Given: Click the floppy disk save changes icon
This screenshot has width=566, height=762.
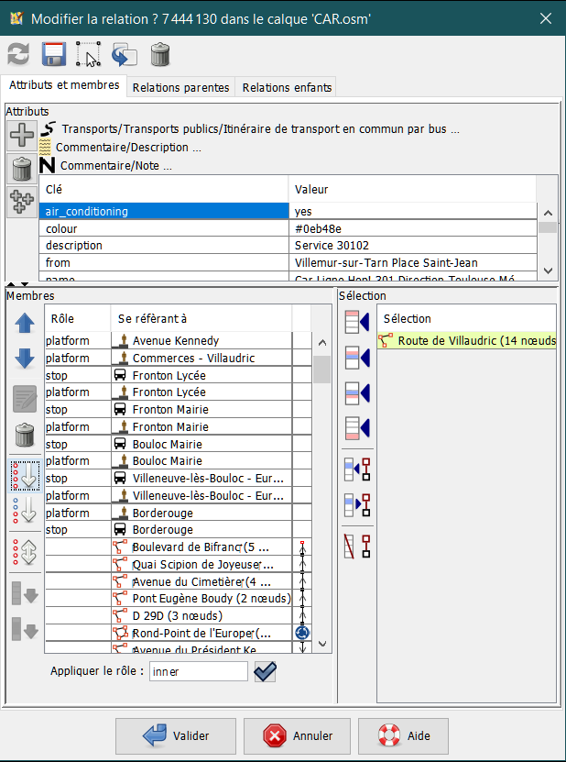Looking at the screenshot, I should click(x=53, y=54).
